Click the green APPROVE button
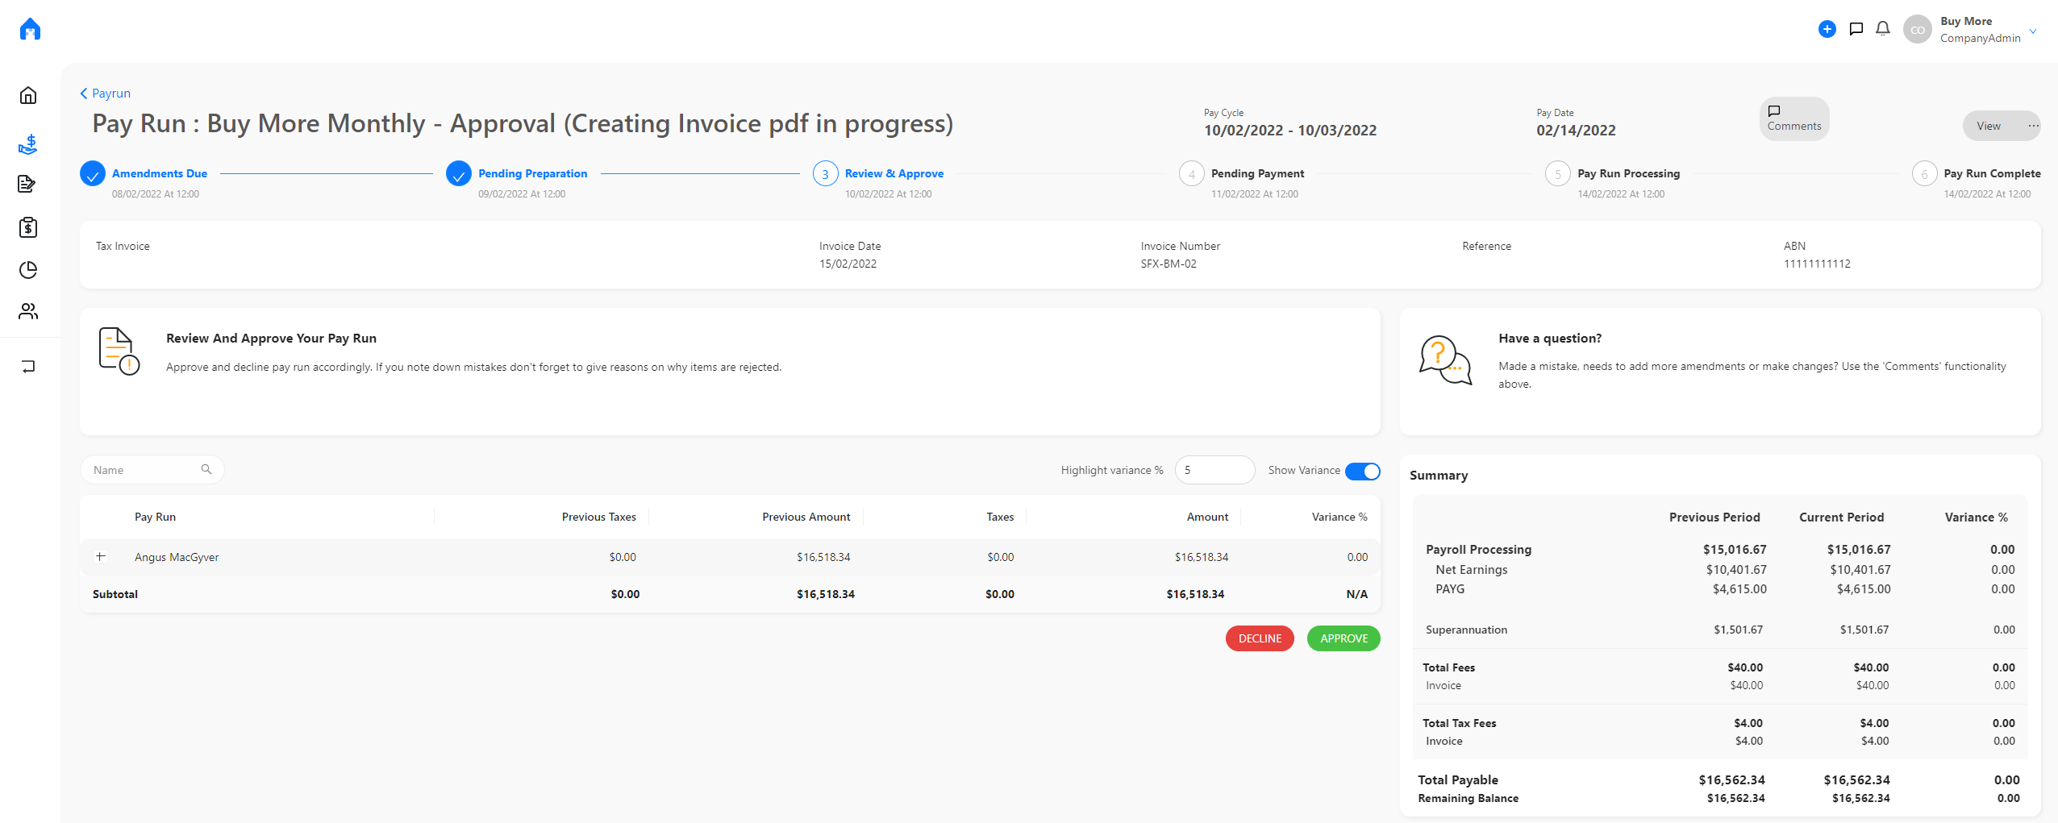Image resolution: width=2058 pixels, height=823 pixels. click(1344, 638)
